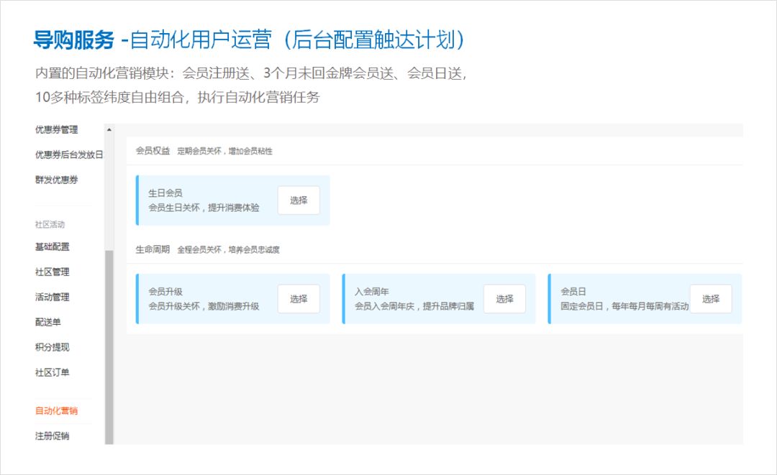777x475 pixels.
Task: Open 注册促销 sidebar item
Action: tap(52, 436)
